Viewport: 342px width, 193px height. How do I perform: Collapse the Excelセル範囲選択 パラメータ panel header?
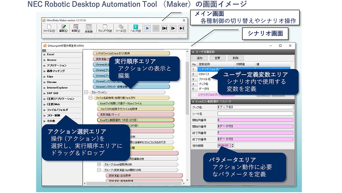click(x=242, y=101)
